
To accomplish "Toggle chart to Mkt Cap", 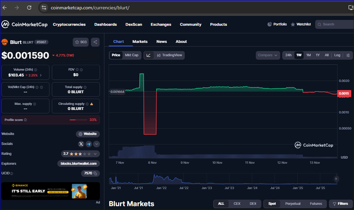I will 131,55.
